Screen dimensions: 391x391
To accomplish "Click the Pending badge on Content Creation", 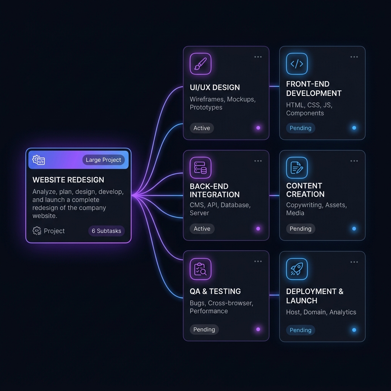I will point(301,229).
